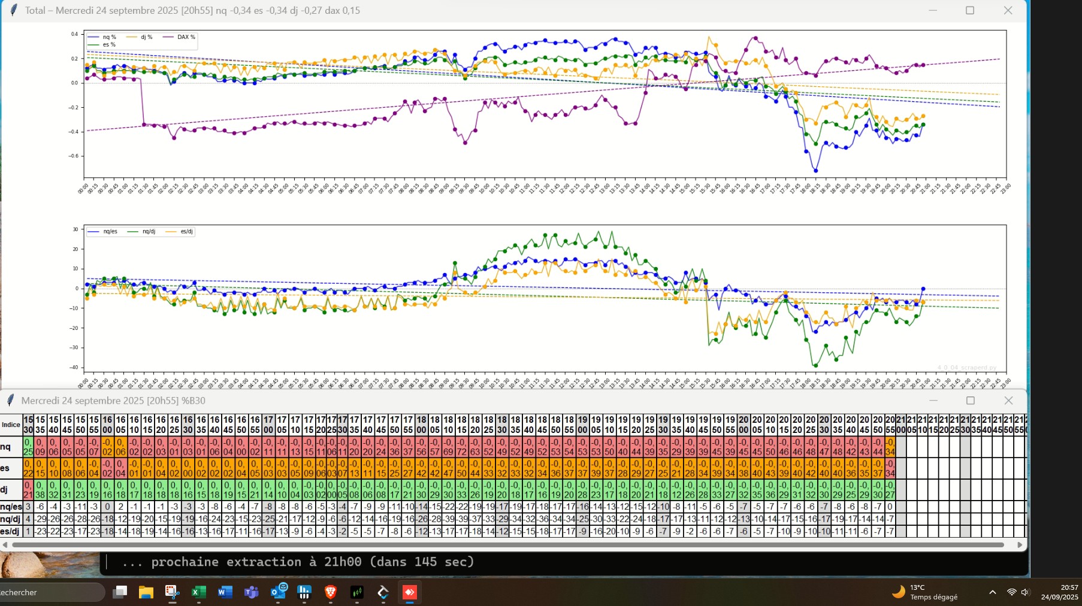
Task: Click the 'dj %' legend entry in top chart
Action: pos(140,37)
